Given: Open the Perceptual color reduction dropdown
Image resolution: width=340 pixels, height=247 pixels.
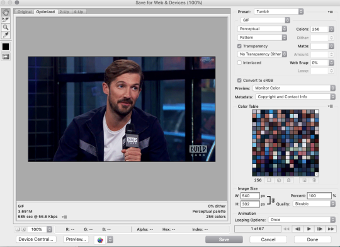Looking at the screenshot, I should point(262,29).
